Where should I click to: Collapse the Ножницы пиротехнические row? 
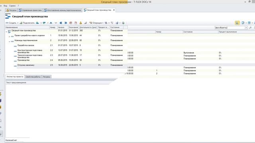(x=9, y=42)
